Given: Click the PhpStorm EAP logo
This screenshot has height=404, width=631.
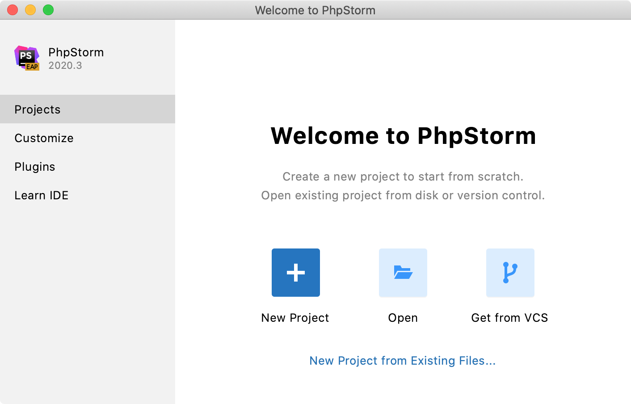Looking at the screenshot, I should coord(27,58).
